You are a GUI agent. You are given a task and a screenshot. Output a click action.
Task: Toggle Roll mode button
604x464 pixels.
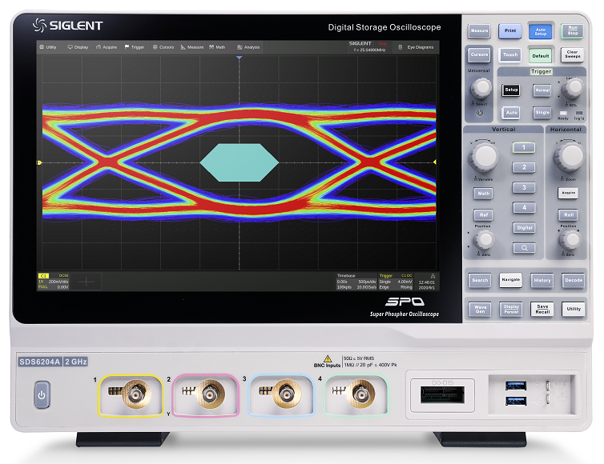click(x=569, y=215)
